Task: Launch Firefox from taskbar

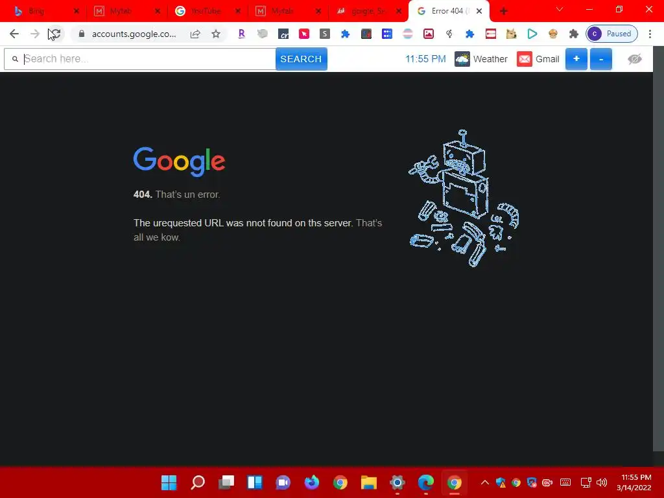Action: coord(312,482)
